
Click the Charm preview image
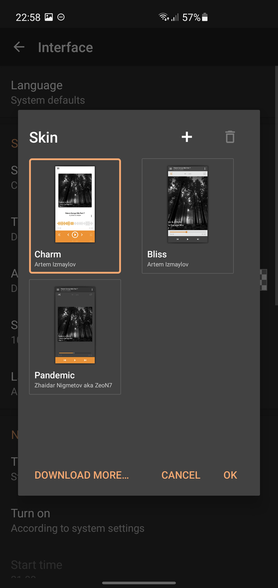pos(75,204)
